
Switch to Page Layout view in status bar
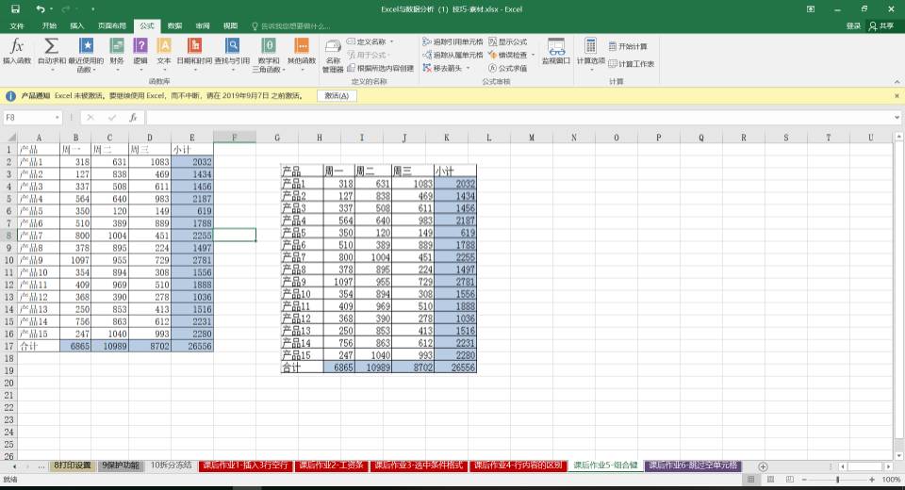770,480
